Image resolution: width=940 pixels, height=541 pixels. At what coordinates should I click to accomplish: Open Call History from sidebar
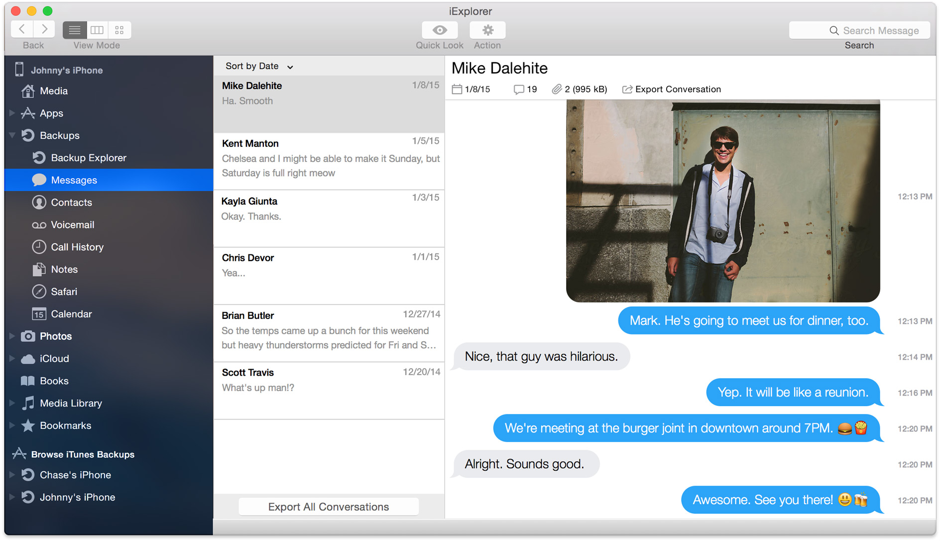point(77,247)
